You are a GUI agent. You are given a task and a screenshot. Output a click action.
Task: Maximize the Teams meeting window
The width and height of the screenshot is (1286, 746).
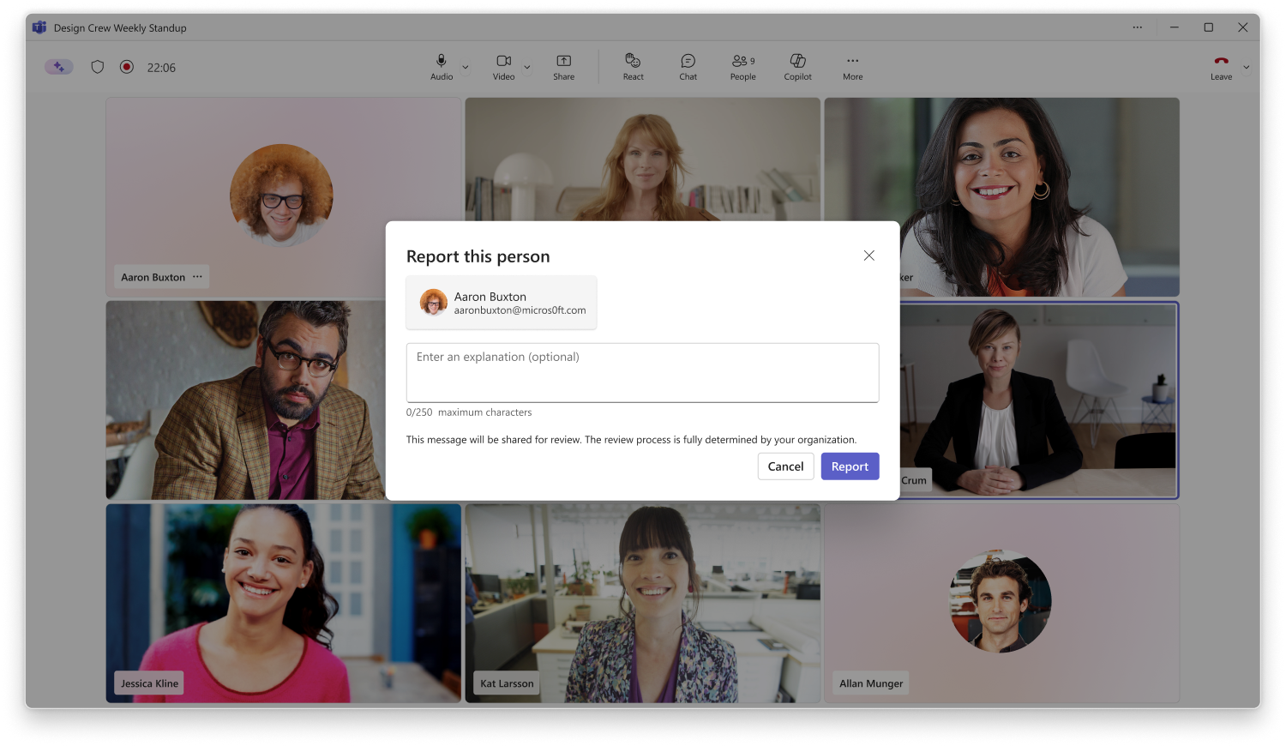click(1209, 27)
